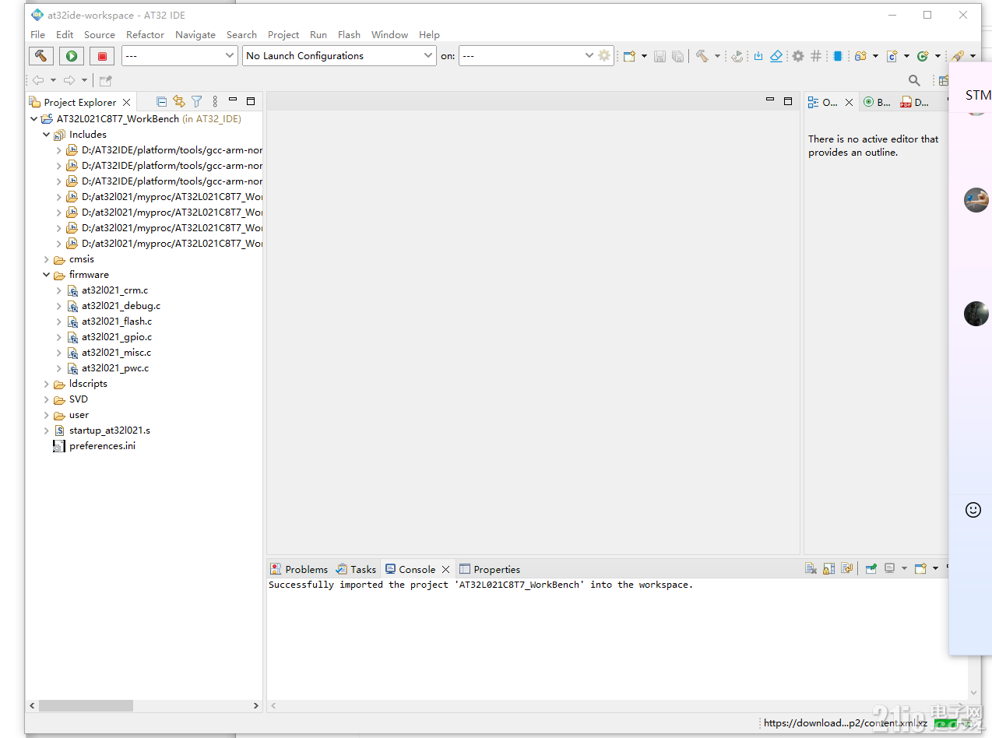Screen dimensions: 992x738
Task: Click the Back navigation arrow
Action: click(x=38, y=80)
